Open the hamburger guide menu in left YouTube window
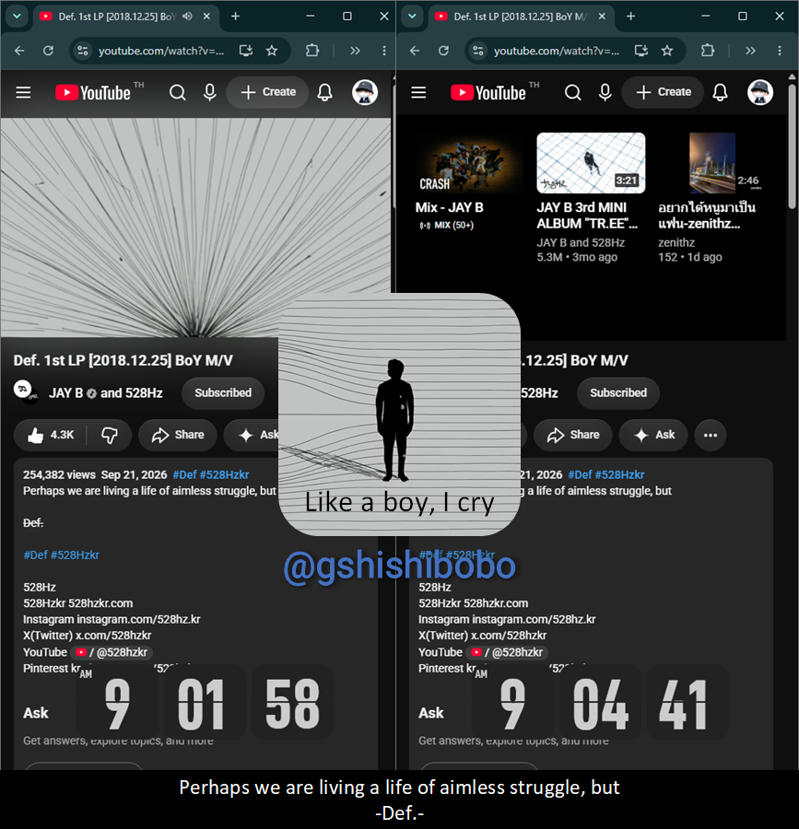 23,92
